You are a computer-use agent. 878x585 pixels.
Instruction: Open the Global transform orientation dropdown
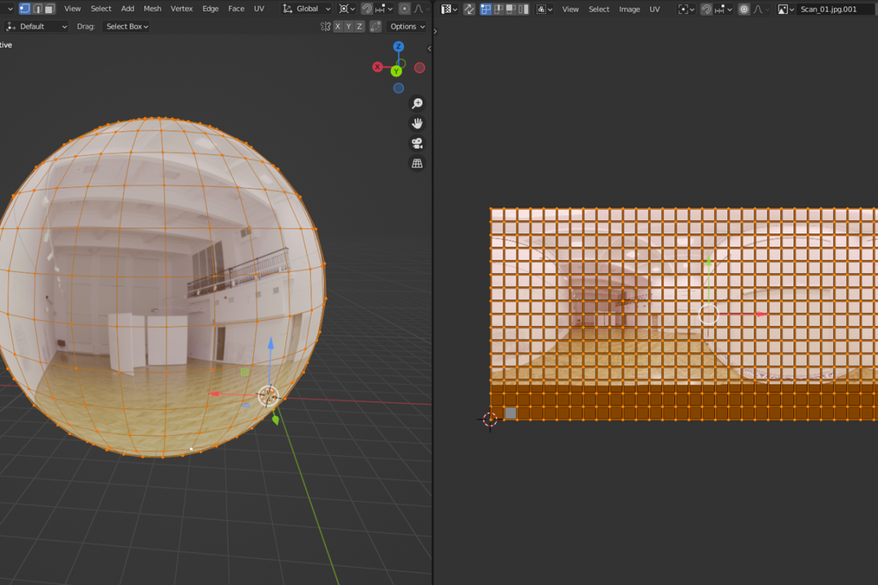click(x=307, y=9)
